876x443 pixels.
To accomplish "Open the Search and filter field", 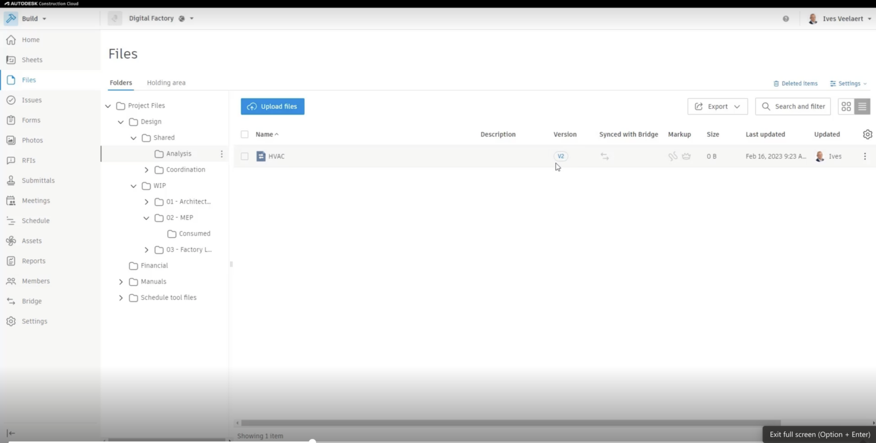I will pyautogui.click(x=793, y=106).
